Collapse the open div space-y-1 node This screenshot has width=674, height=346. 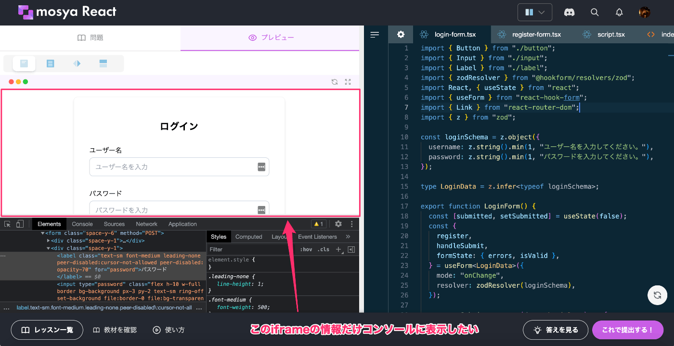click(x=49, y=248)
